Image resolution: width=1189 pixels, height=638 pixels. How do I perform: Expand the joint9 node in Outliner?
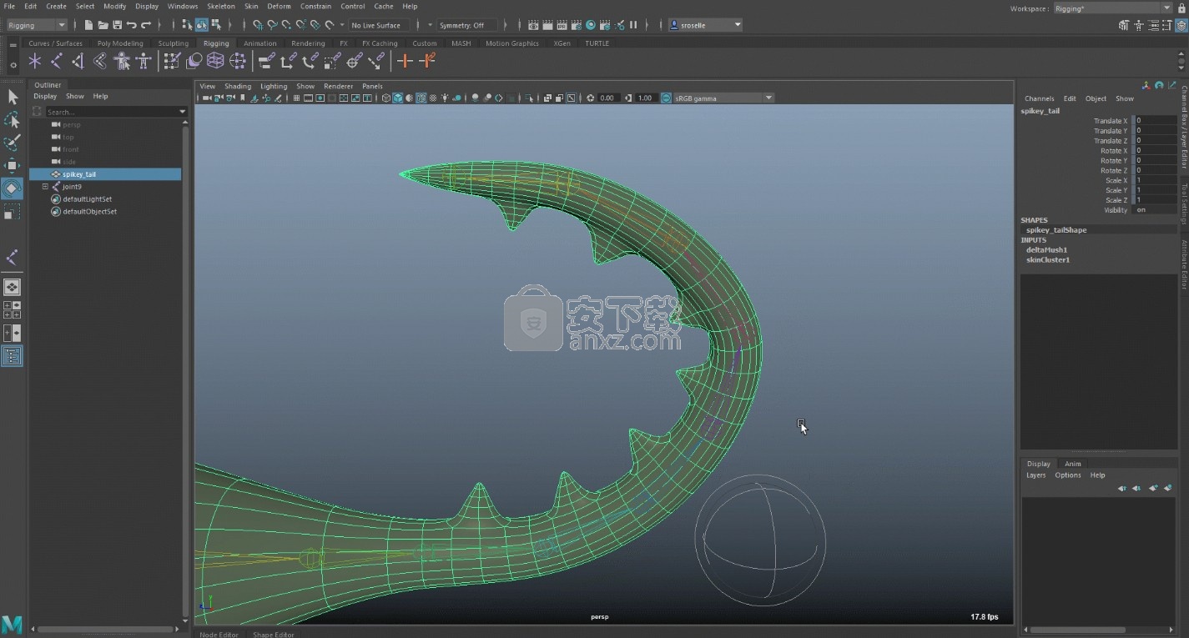pos(45,187)
